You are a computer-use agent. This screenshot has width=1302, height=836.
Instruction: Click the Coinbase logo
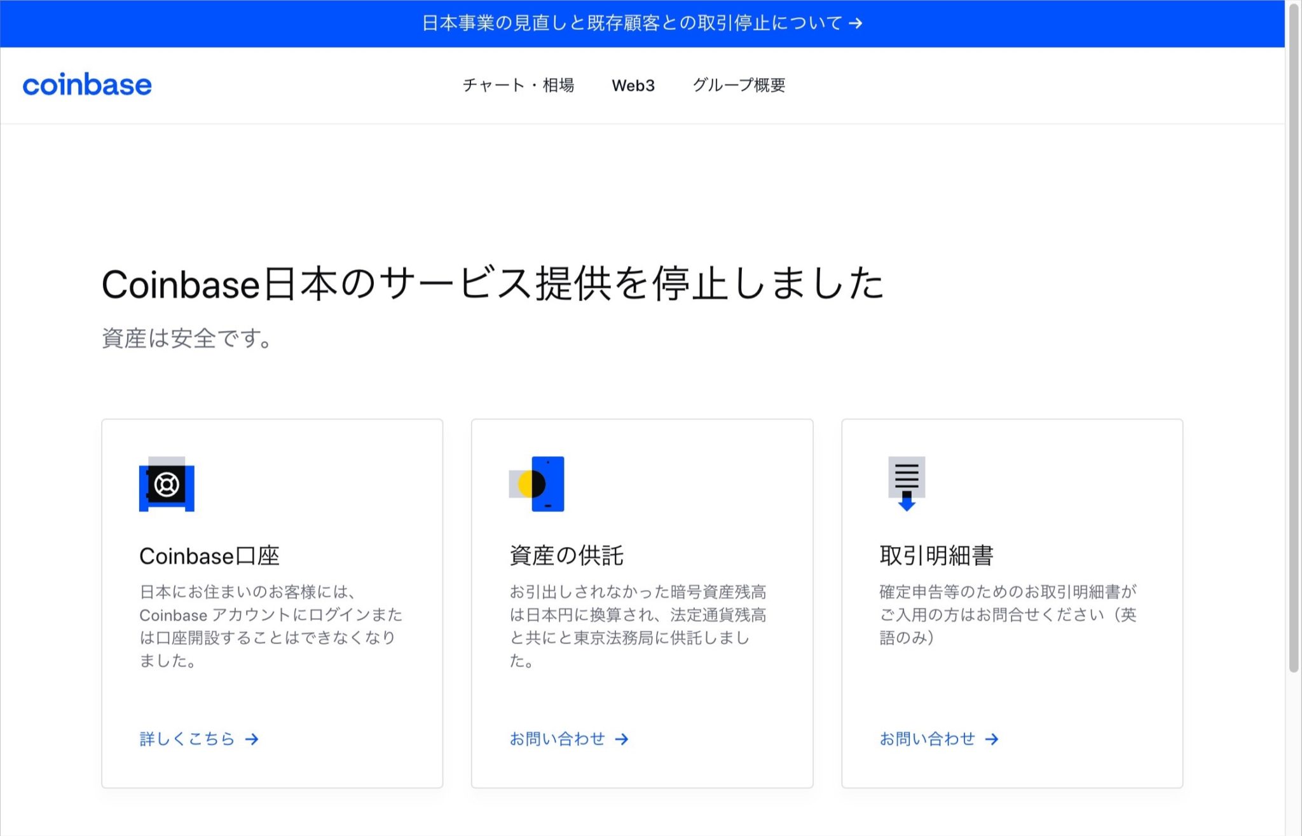point(87,84)
